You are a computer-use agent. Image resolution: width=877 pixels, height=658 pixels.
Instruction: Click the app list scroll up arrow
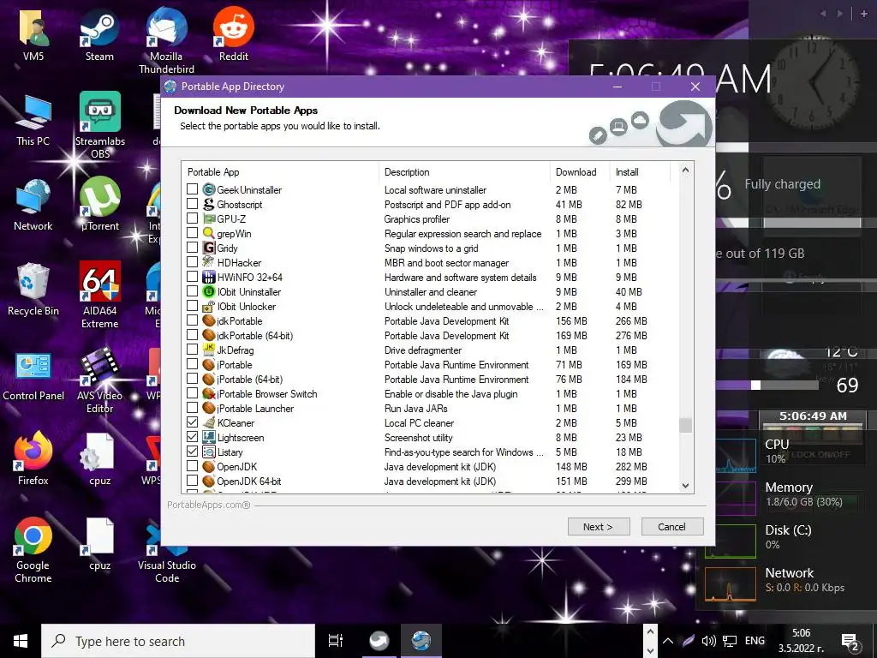point(685,170)
